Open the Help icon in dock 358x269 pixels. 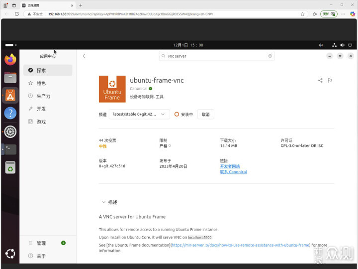tap(10, 113)
